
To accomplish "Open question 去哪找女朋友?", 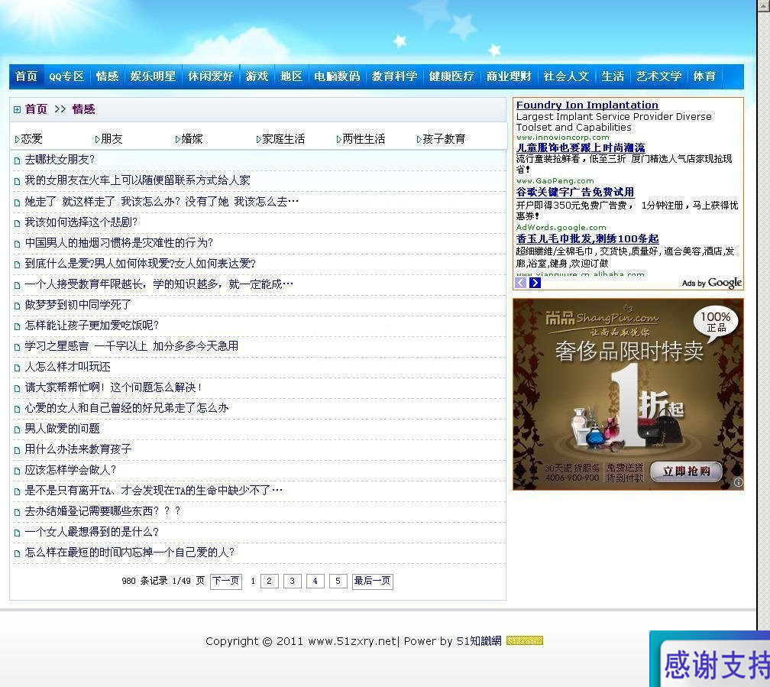I will 60,160.
